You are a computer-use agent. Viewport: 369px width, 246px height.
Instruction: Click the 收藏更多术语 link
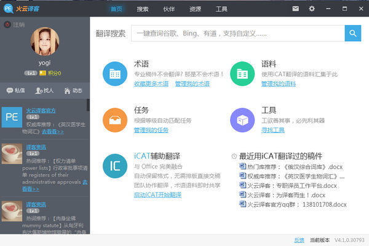pyautogui.click(x=151, y=84)
